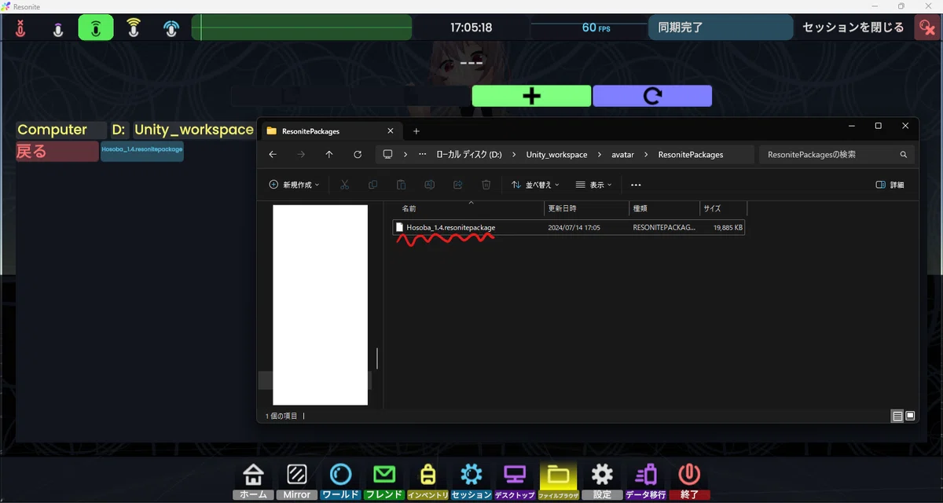Screen dimensions: 943x503
Task: Click the rename icon in Explorer toolbar
Action: [x=430, y=185]
